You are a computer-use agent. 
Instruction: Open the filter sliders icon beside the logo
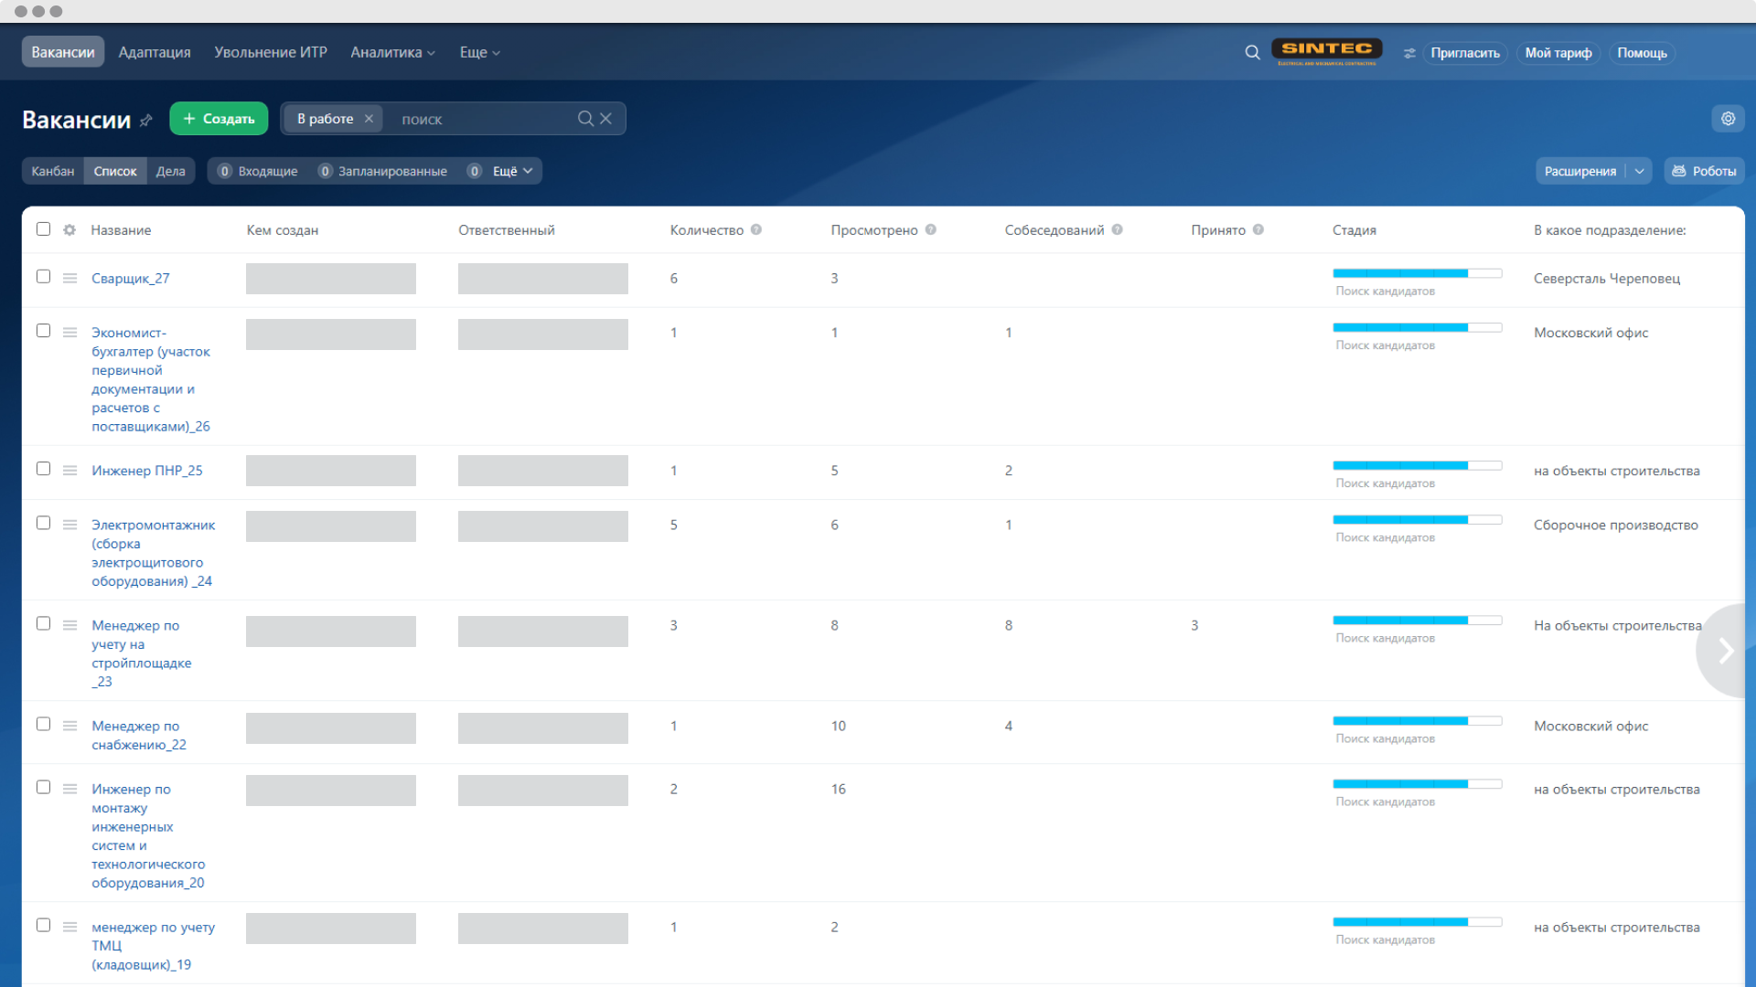coord(1409,53)
